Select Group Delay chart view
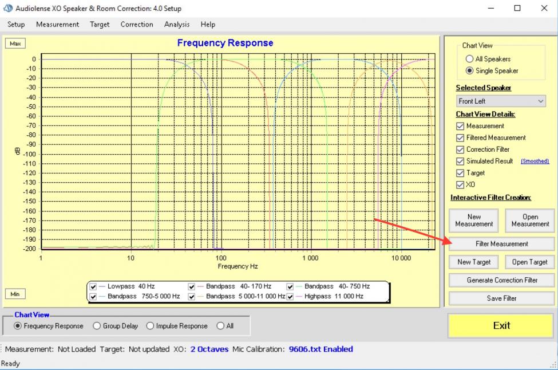 [x=97, y=326]
